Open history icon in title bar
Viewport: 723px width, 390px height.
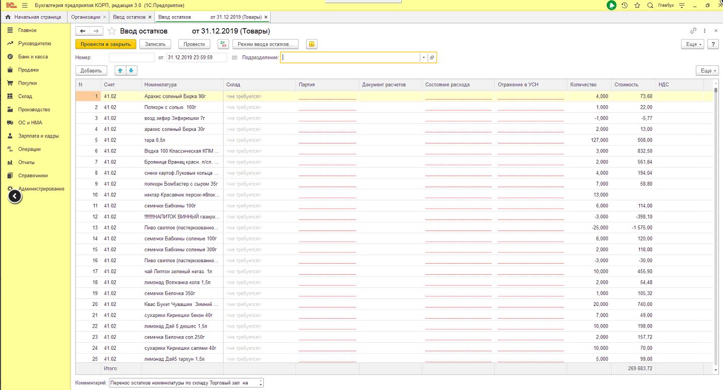tap(624, 5)
